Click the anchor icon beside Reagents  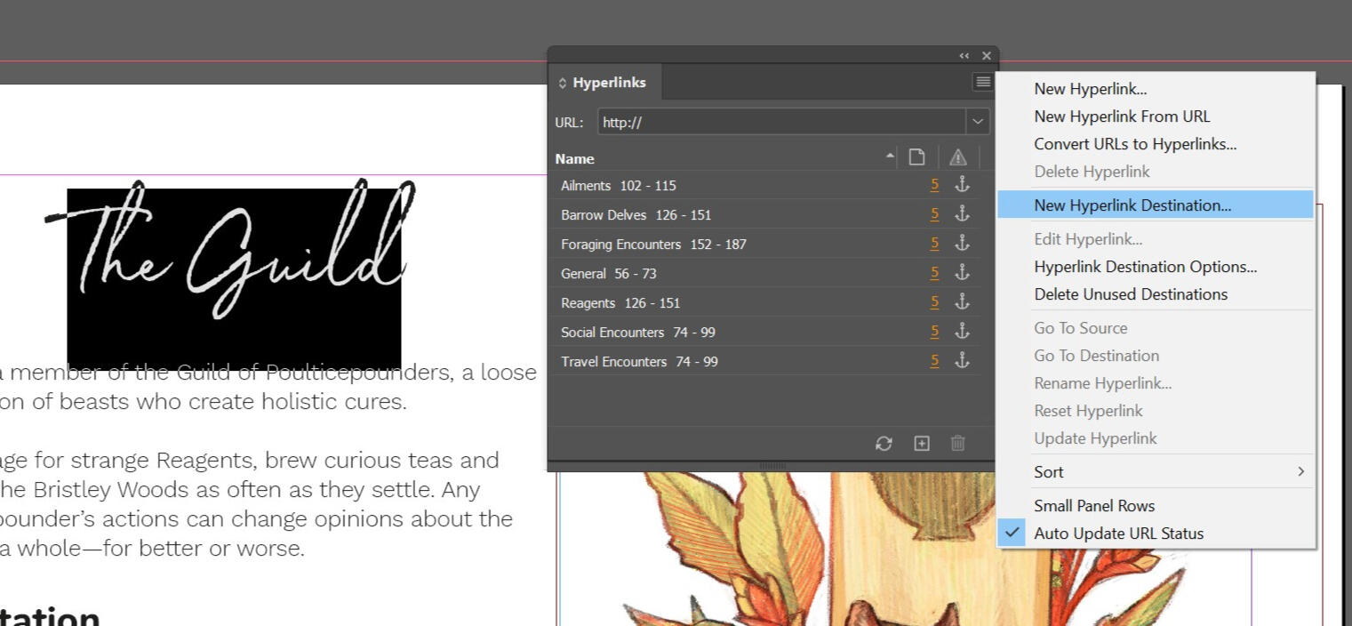pyautogui.click(x=962, y=301)
